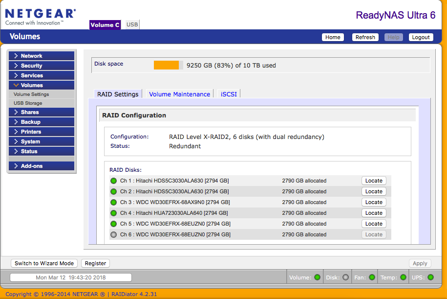Click the Ch 5 WDC WD30EFRX-68EUZN0 disk name
The image size is (447, 299).
pyautogui.click(x=175, y=224)
